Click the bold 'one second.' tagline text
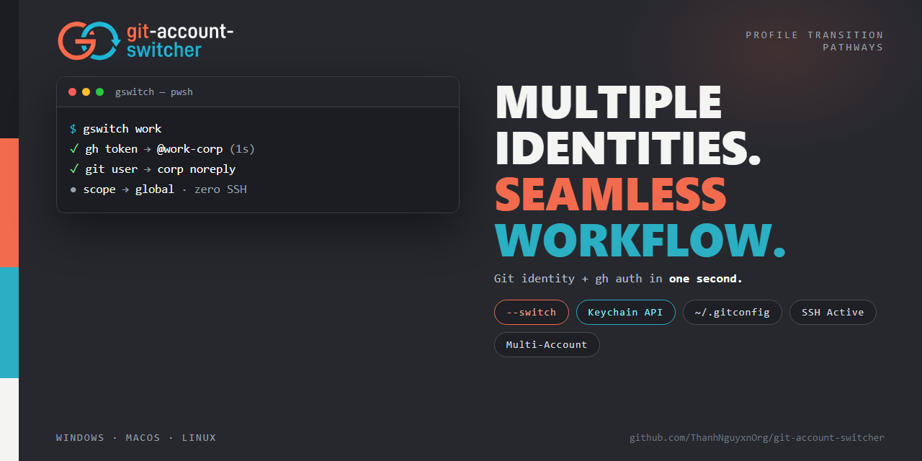The width and height of the screenshot is (922, 461). point(706,279)
